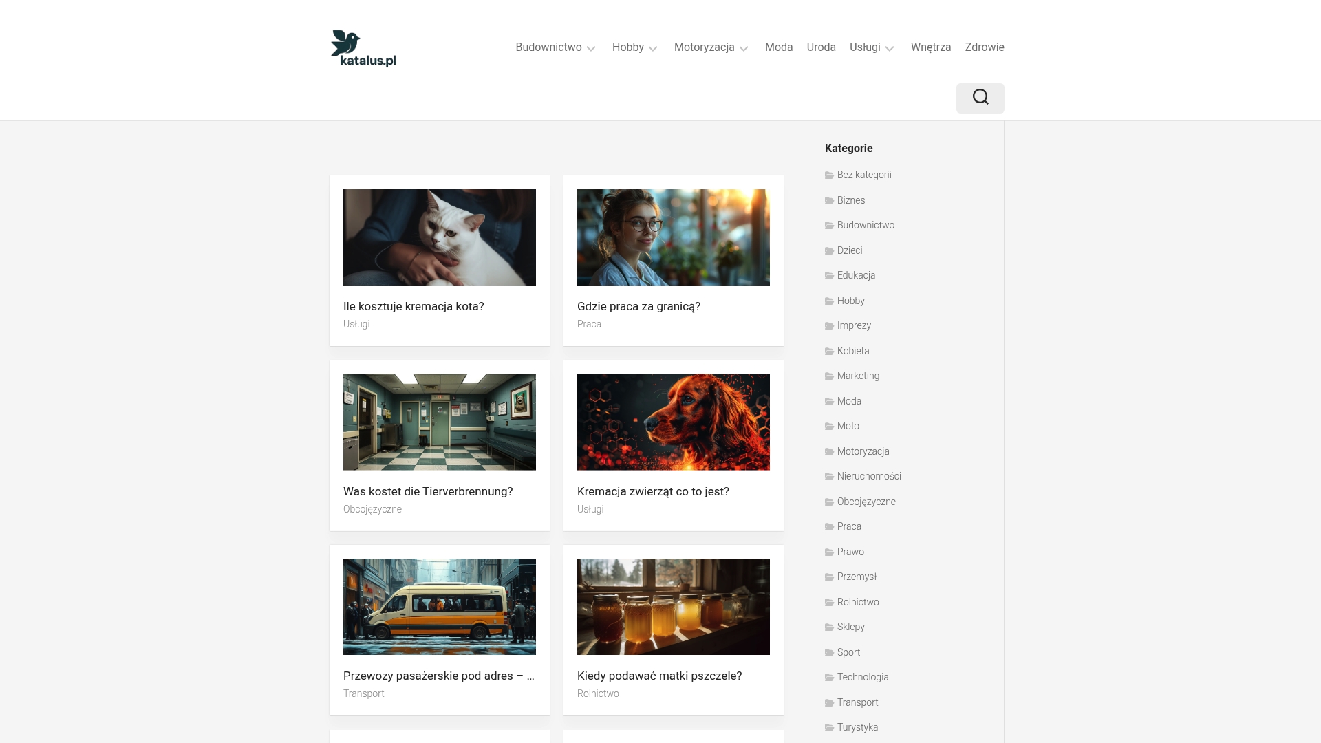Viewport: 1321px width, 743px height.
Task: Open the Moda menu item
Action: [x=779, y=47]
